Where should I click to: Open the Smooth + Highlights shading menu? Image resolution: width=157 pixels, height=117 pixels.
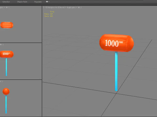[67, 7]
